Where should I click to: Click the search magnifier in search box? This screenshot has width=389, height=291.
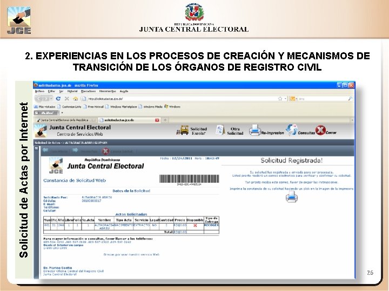tap(350, 99)
